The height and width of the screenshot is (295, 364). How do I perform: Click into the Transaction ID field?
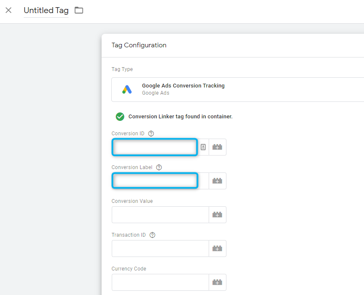click(x=160, y=249)
